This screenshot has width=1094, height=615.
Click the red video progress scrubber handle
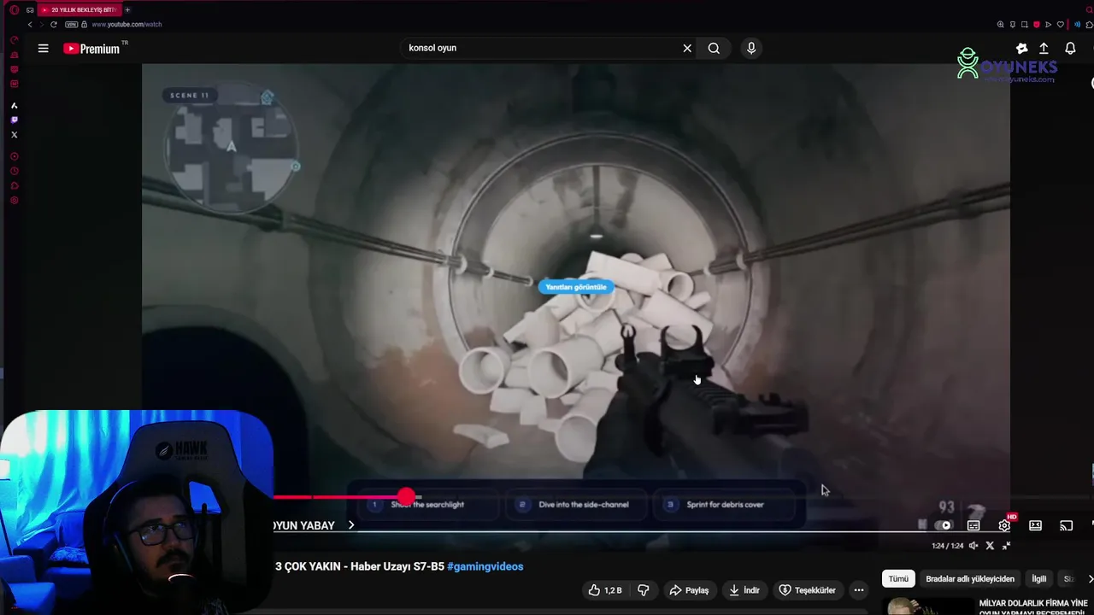click(406, 496)
